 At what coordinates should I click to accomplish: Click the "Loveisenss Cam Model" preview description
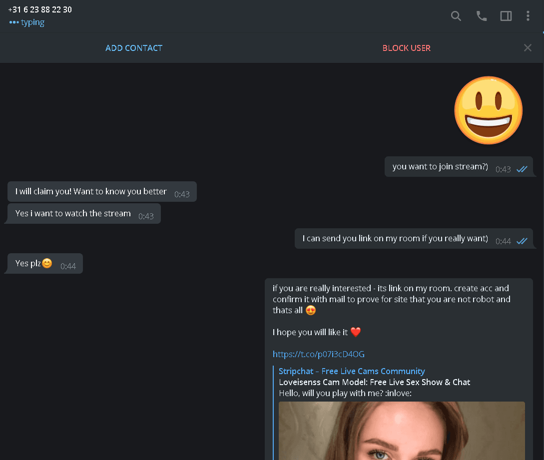coord(374,382)
